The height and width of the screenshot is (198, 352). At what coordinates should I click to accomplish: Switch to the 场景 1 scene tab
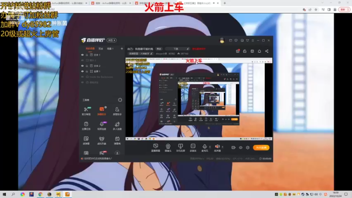tap(110, 48)
